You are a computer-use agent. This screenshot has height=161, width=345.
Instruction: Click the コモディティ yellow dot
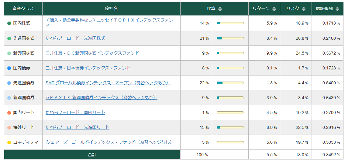[x=9, y=143]
